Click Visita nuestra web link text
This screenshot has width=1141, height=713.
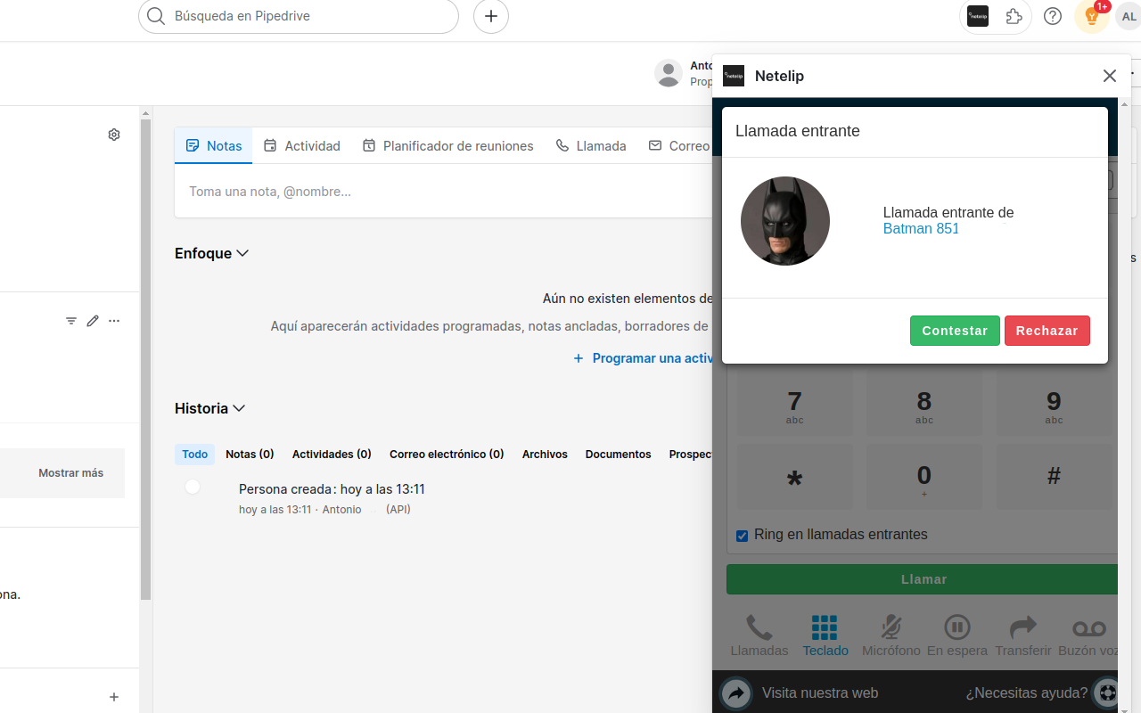pos(820,693)
